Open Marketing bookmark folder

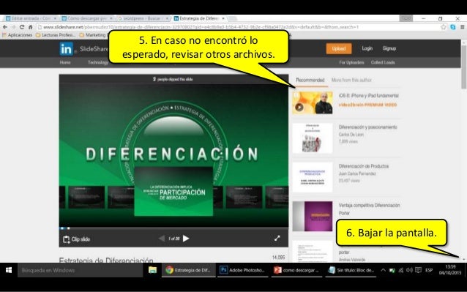tap(93, 35)
